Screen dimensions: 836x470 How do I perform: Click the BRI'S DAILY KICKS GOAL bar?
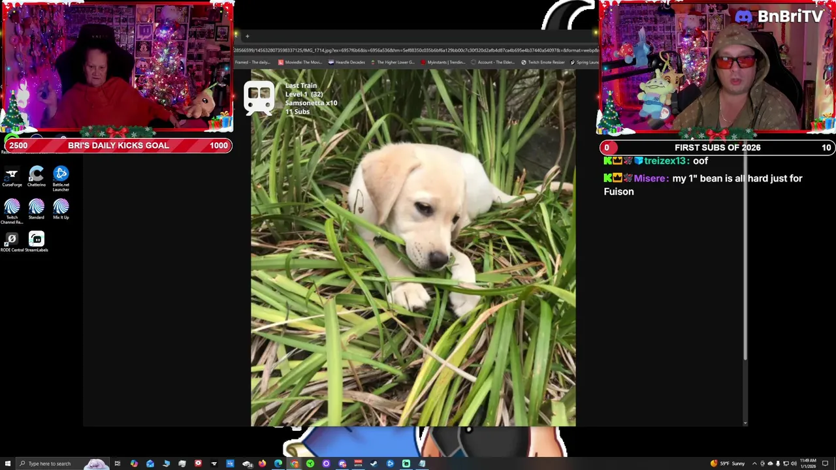coord(118,146)
